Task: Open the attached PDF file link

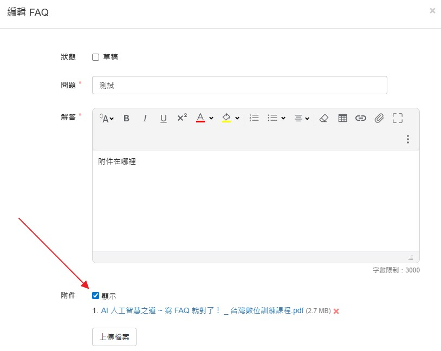Action: pyautogui.click(x=202, y=311)
